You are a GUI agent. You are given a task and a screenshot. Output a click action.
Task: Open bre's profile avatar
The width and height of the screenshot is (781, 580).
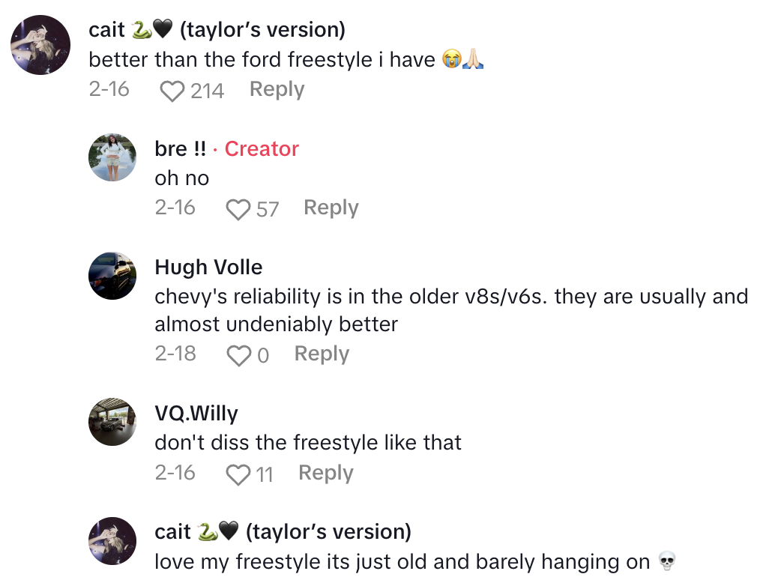(112, 157)
